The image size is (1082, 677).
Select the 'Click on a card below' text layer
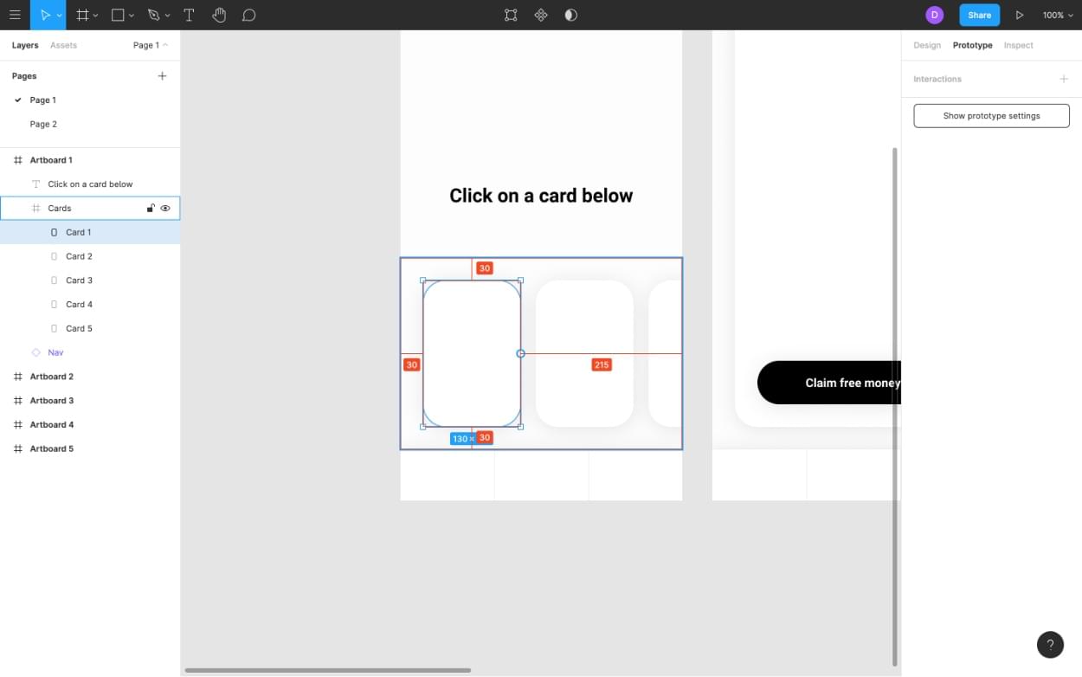point(90,184)
